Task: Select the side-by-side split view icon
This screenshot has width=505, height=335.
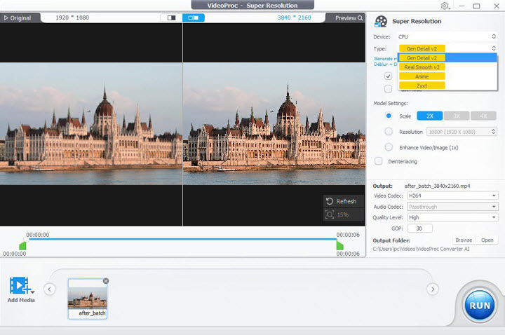Action: coord(194,18)
